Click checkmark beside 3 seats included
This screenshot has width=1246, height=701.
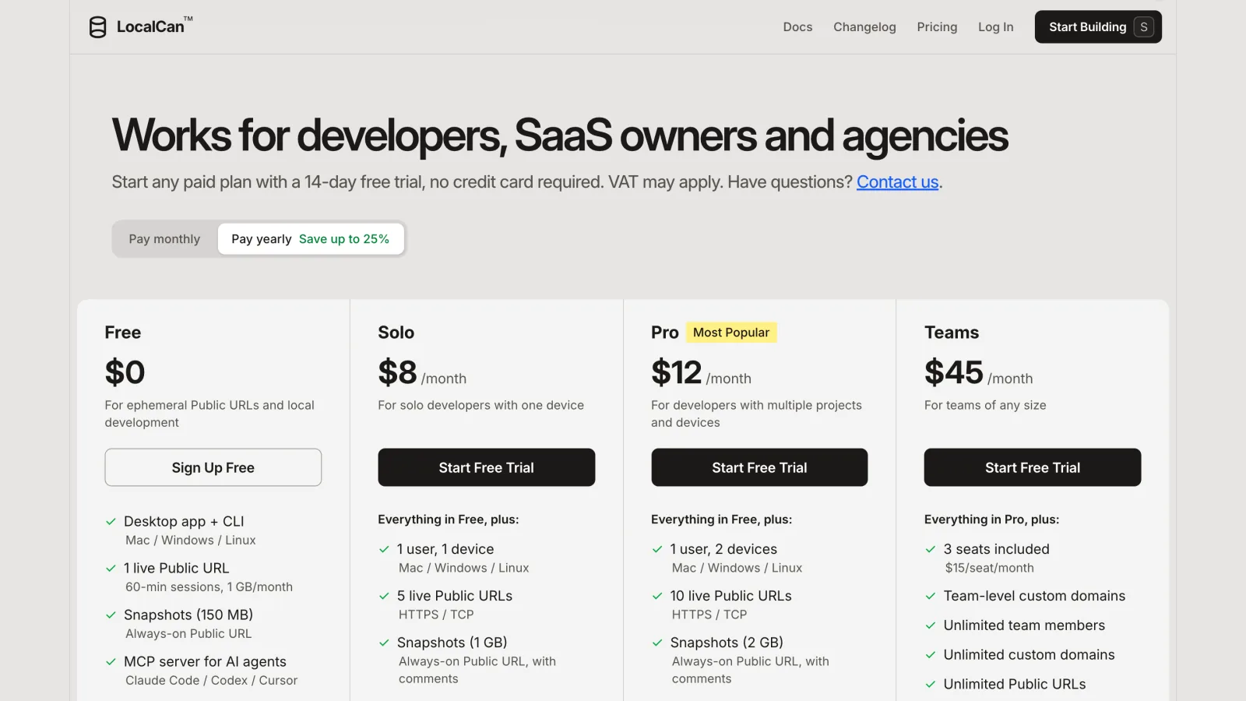click(931, 549)
